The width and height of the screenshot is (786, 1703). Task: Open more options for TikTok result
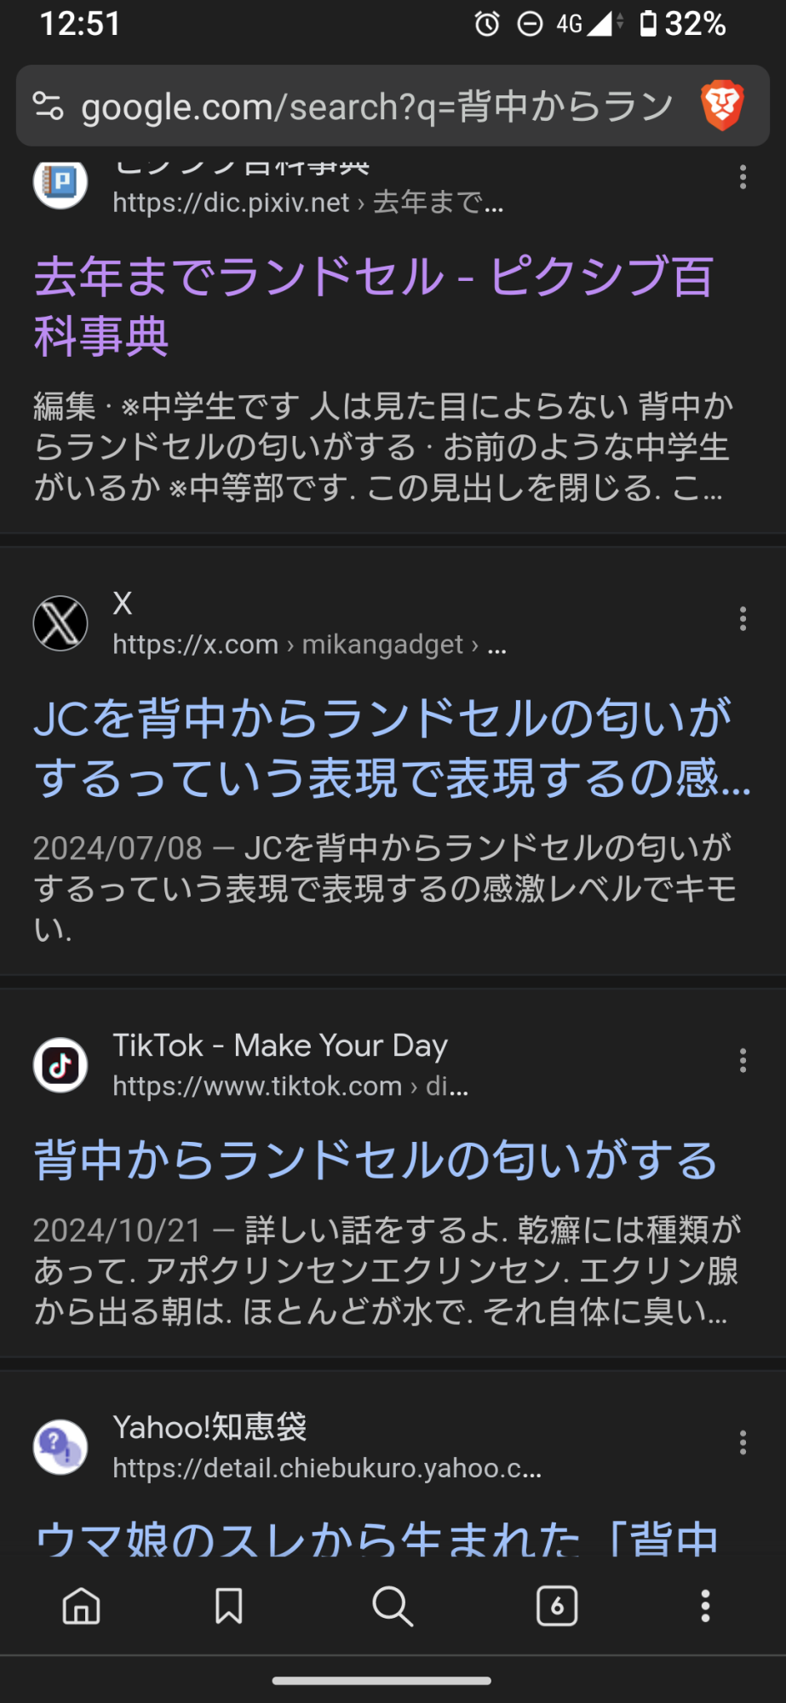coord(743,1060)
